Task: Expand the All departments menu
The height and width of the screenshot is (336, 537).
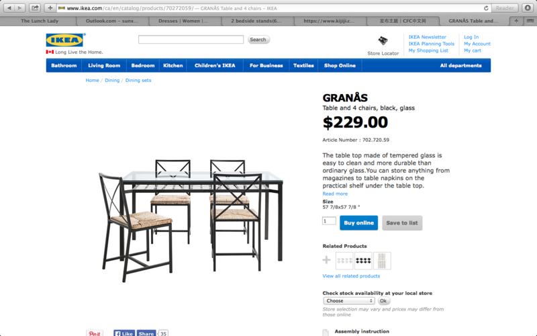Action: [460, 65]
